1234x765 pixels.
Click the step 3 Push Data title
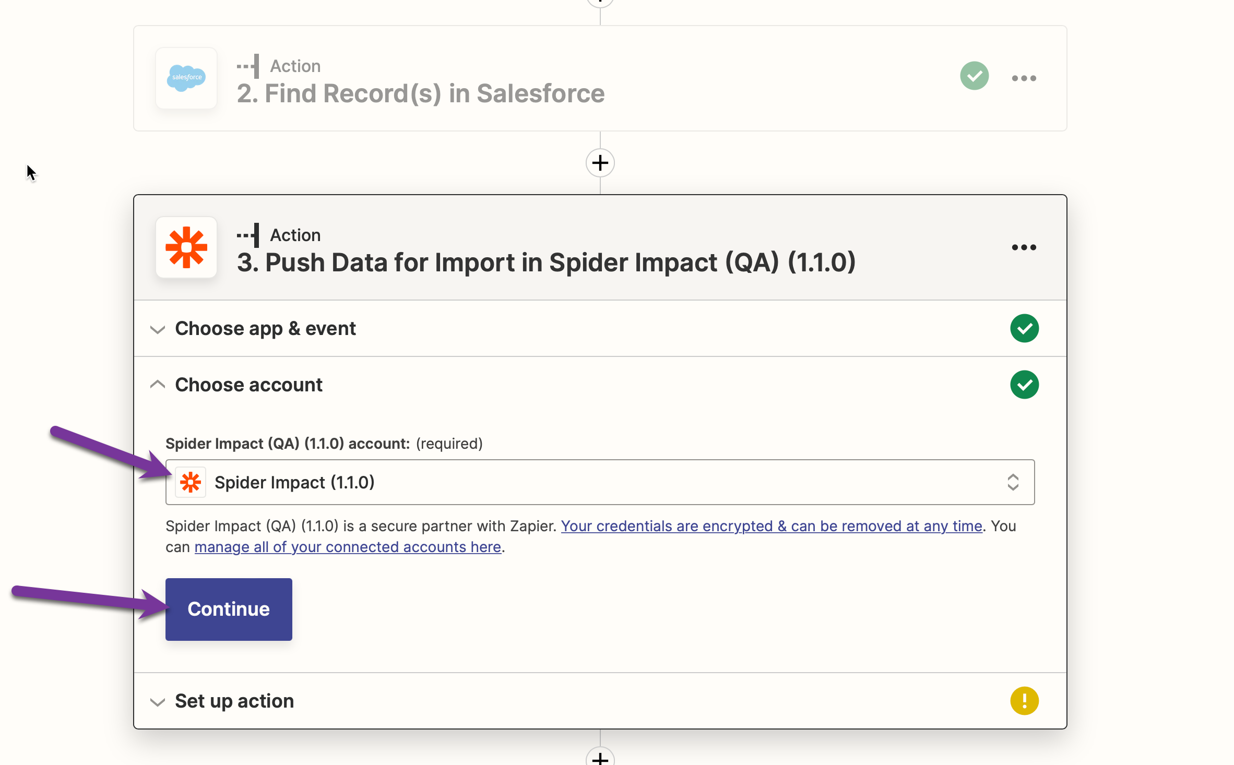(547, 262)
